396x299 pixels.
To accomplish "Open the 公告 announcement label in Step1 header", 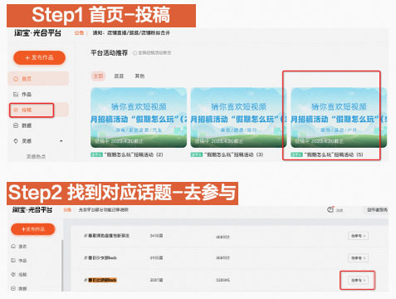I will click(79, 33).
